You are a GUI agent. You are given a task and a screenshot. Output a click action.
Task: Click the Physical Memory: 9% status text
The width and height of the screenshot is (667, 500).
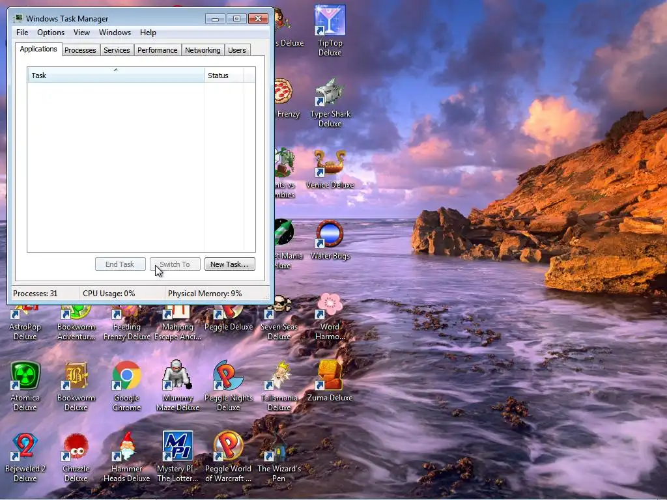click(x=205, y=294)
